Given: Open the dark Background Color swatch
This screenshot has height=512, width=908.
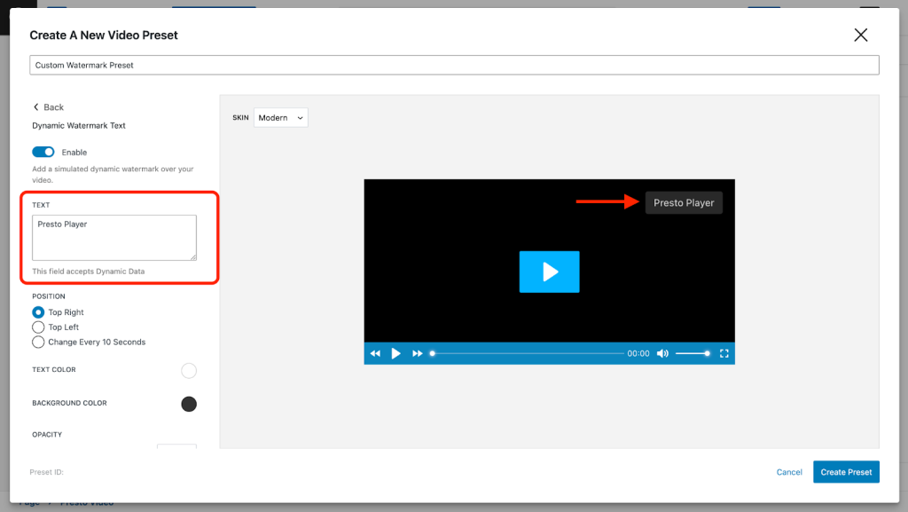Looking at the screenshot, I should (x=189, y=404).
